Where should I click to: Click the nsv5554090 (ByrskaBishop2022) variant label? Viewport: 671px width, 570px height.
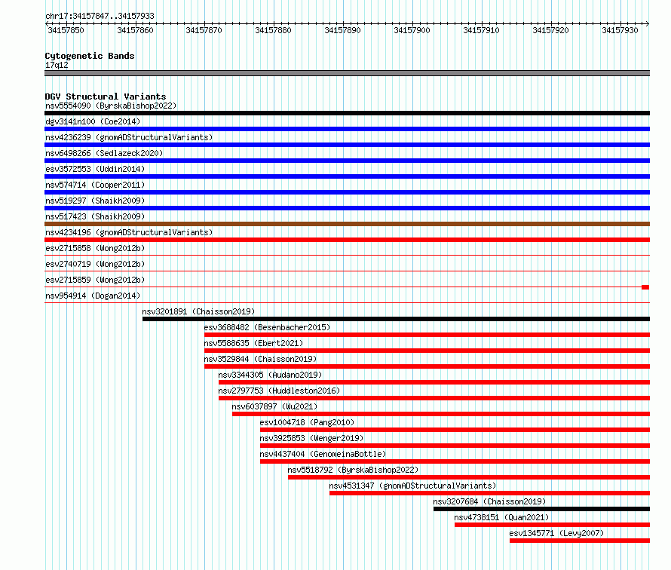pyautogui.click(x=111, y=106)
